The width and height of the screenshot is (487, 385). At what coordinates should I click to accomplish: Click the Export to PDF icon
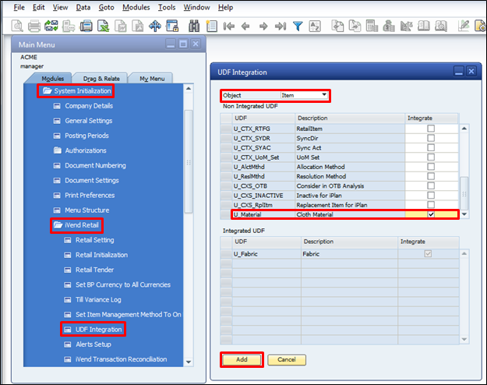click(137, 26)
